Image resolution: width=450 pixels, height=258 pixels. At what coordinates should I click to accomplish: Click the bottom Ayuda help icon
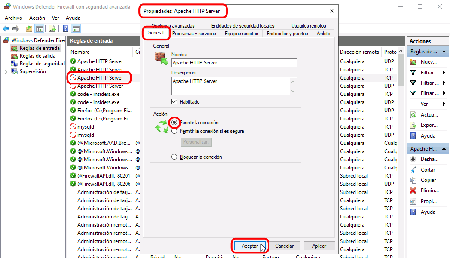click(x=413, y=212)
